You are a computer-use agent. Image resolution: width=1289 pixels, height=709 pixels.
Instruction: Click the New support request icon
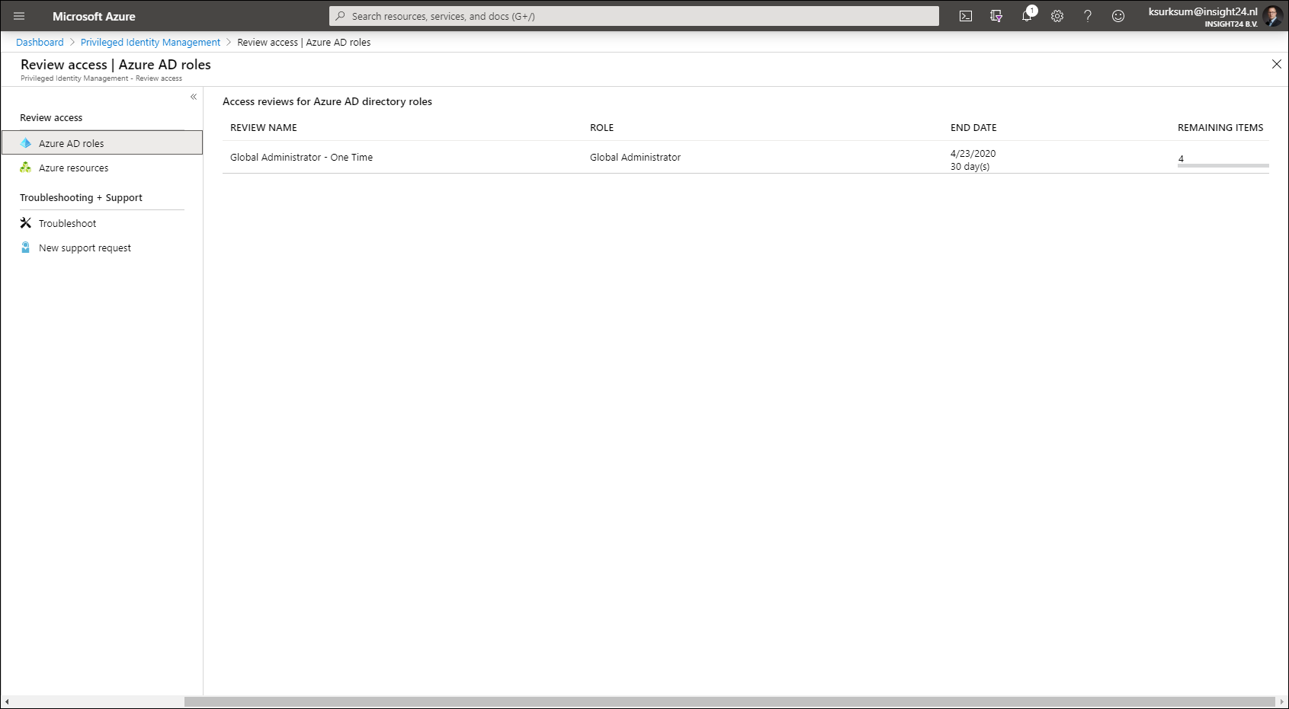coord(26,248)
